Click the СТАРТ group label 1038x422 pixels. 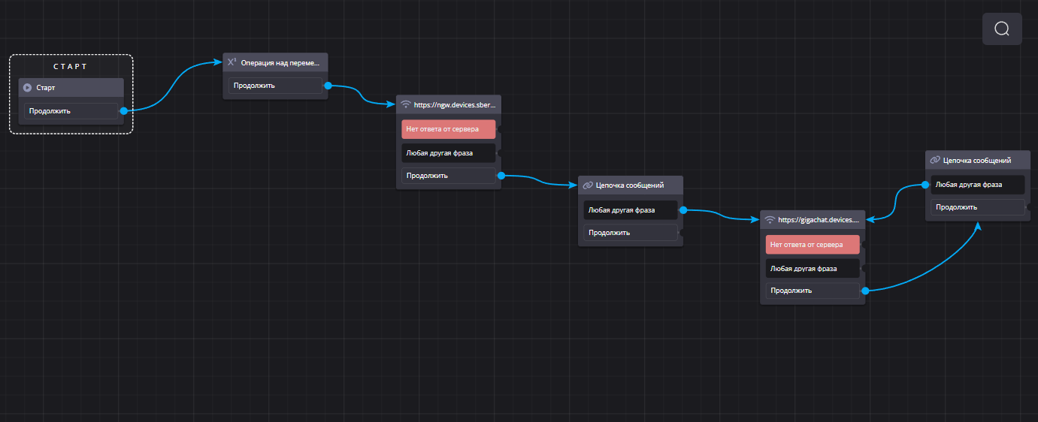pos(71,66)
